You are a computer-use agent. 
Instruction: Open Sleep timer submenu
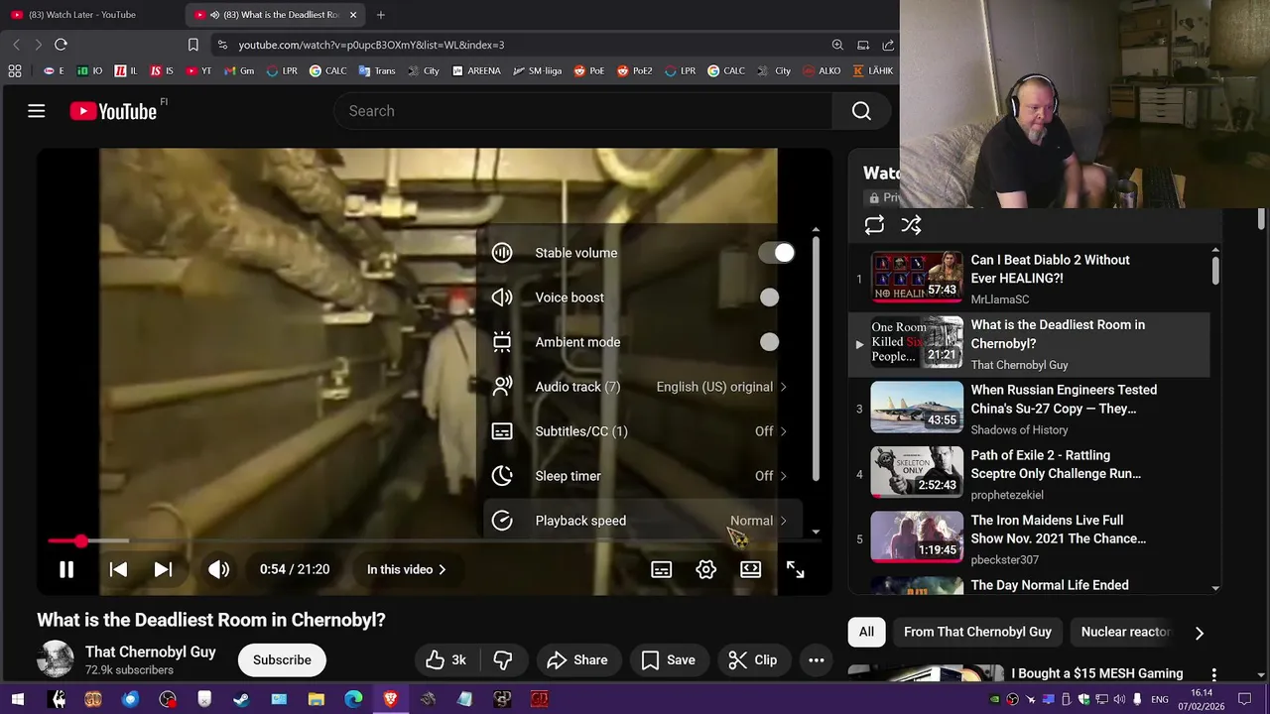642,476
